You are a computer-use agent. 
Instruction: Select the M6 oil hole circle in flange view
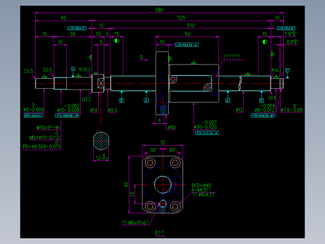pyautogui.click(x=162, y=203)
